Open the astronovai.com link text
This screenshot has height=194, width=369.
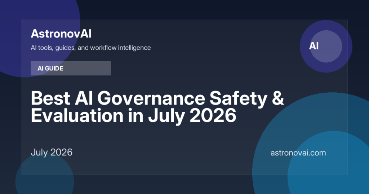[x=298, y=153]
